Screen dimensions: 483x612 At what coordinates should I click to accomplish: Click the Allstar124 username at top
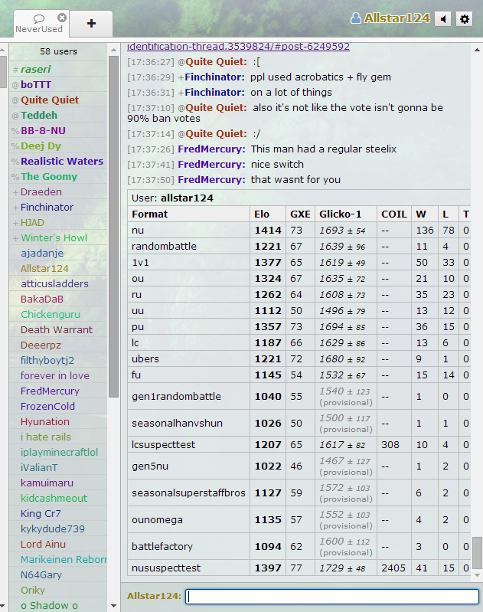(397, 18)
